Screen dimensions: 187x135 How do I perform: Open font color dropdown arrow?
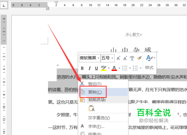point(119,68)
